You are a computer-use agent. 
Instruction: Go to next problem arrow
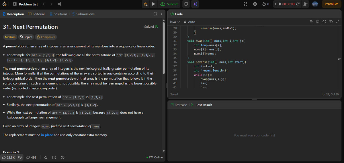point(51,4)
